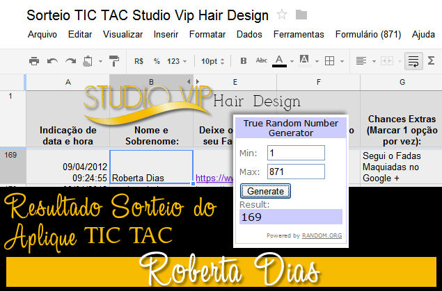Click the Max input field
This screenshot has height=291, width=442.
pos(296,172)
